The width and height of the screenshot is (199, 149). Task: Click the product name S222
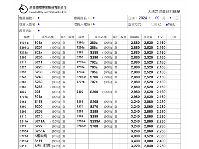[x=38, y=126]
